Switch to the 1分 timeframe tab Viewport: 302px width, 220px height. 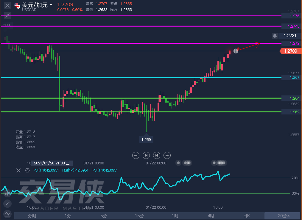tap(68, 216)
